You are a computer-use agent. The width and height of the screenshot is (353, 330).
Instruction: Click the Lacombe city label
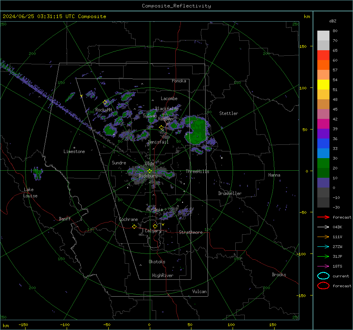169,98
